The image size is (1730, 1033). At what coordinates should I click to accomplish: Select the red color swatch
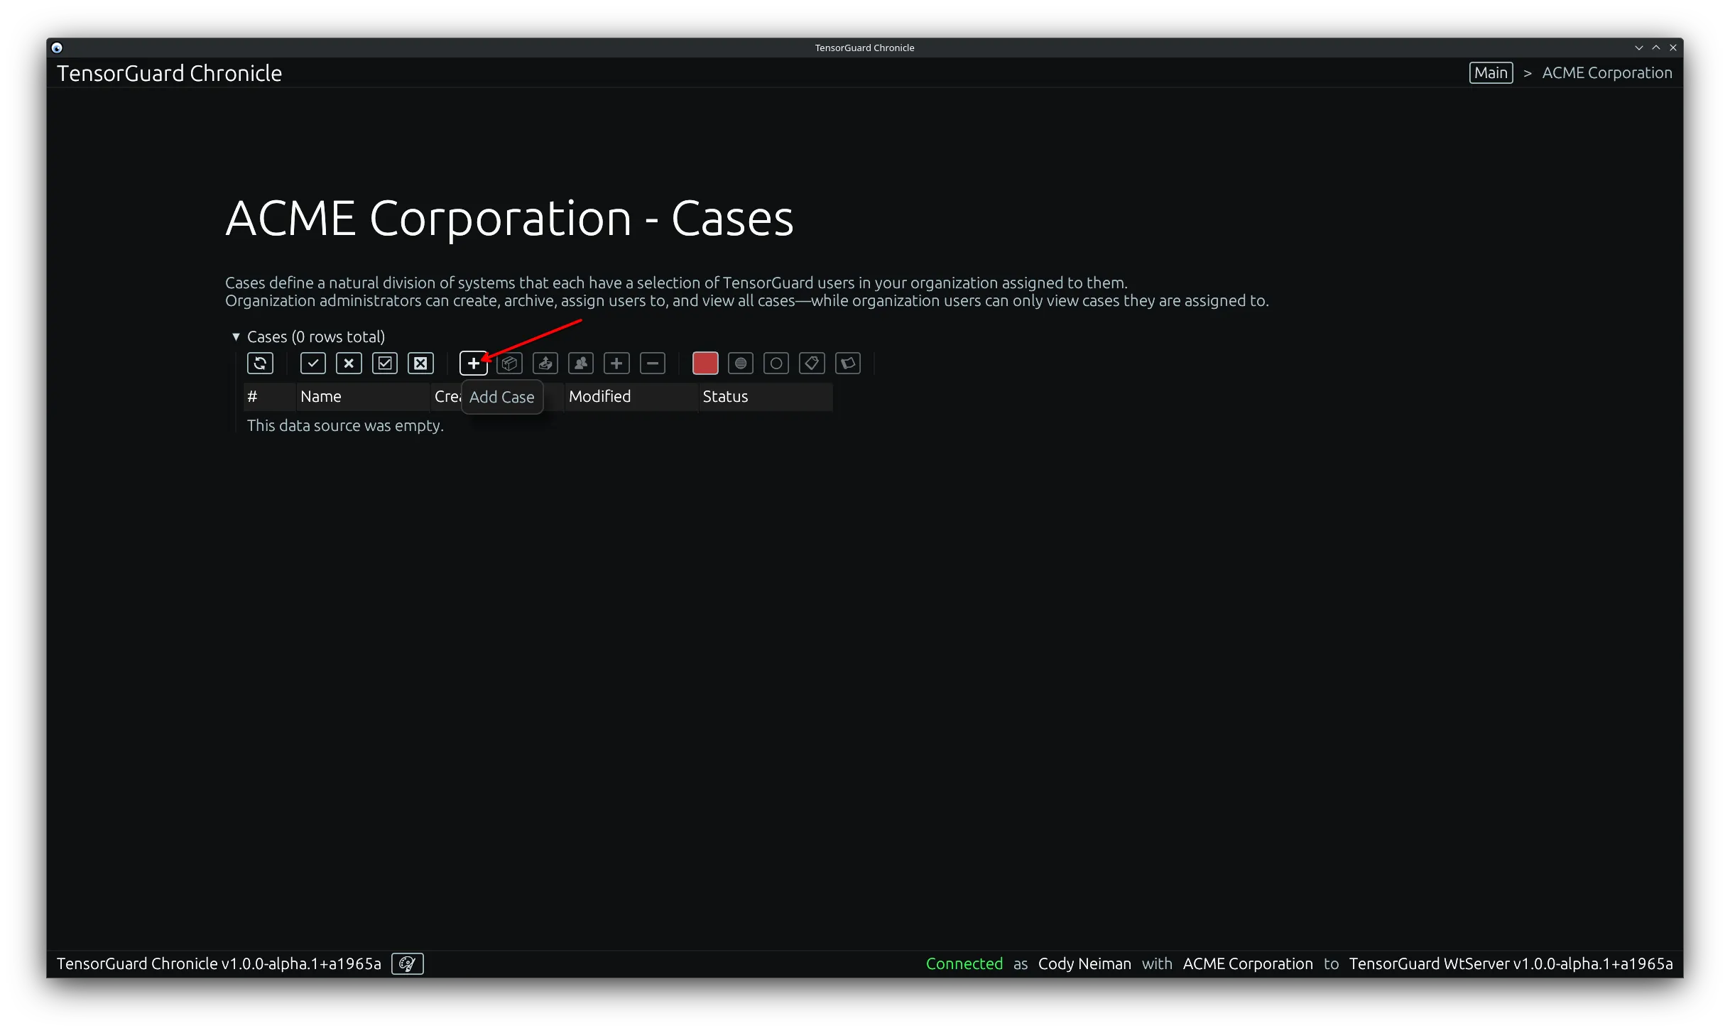tap(704, 363)
